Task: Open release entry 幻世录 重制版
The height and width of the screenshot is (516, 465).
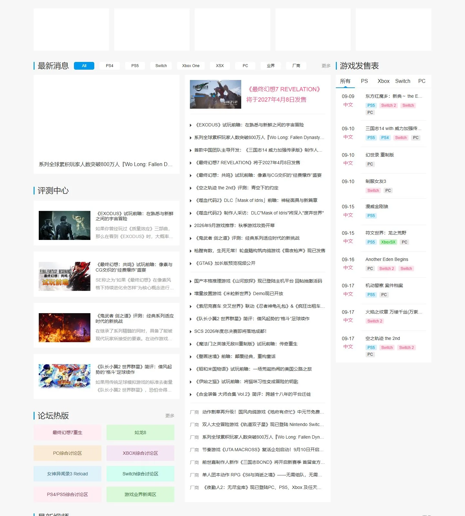Action: (x=380, y=155)
